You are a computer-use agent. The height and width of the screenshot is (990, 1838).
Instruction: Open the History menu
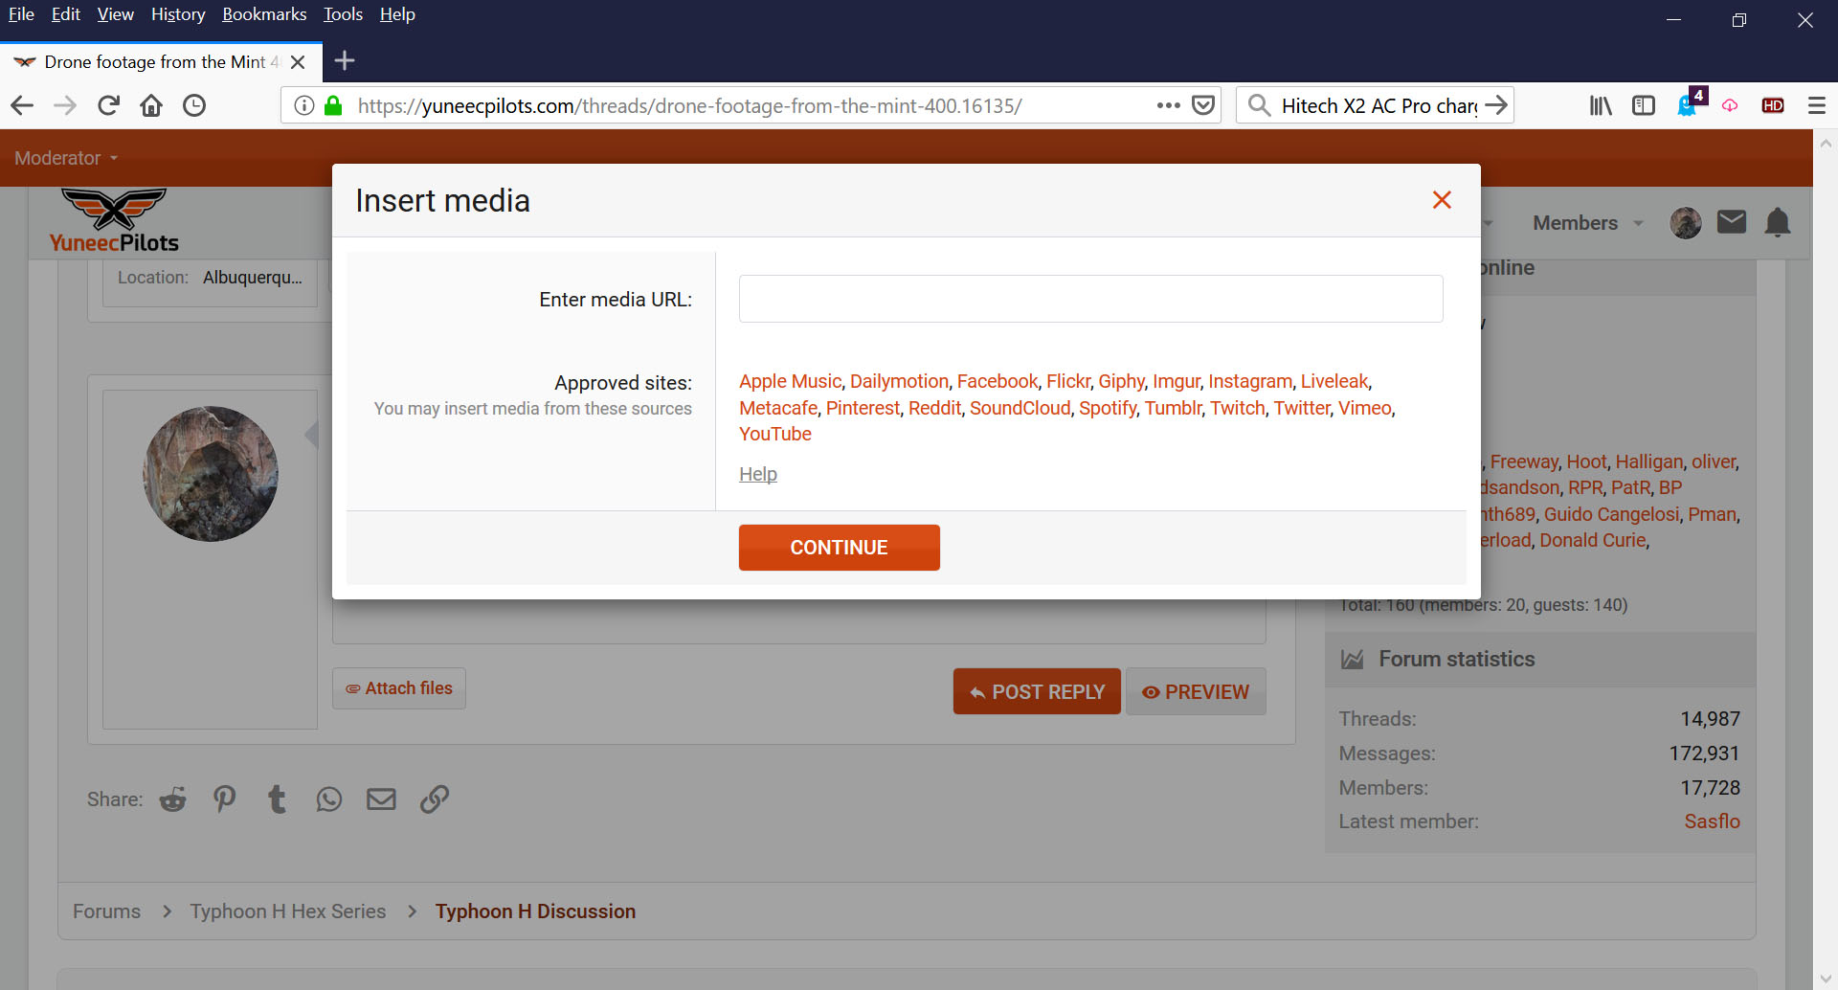[178, 14]
